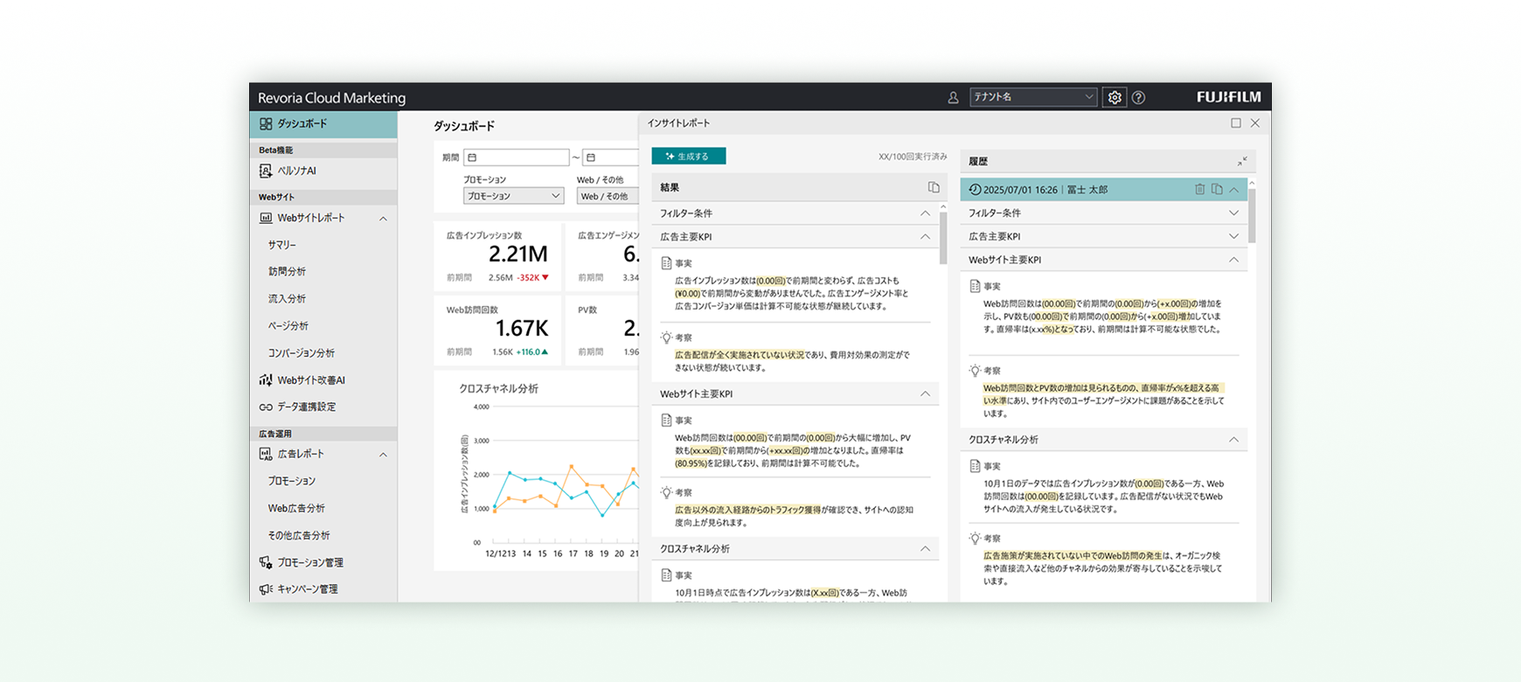Expand フィルター条件 in the 履歴 panel
1521x682 pixels.
point(1233,212)
